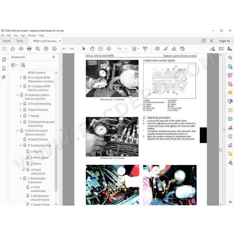Select the Highlight text pen tool

[x=166, y=49]
